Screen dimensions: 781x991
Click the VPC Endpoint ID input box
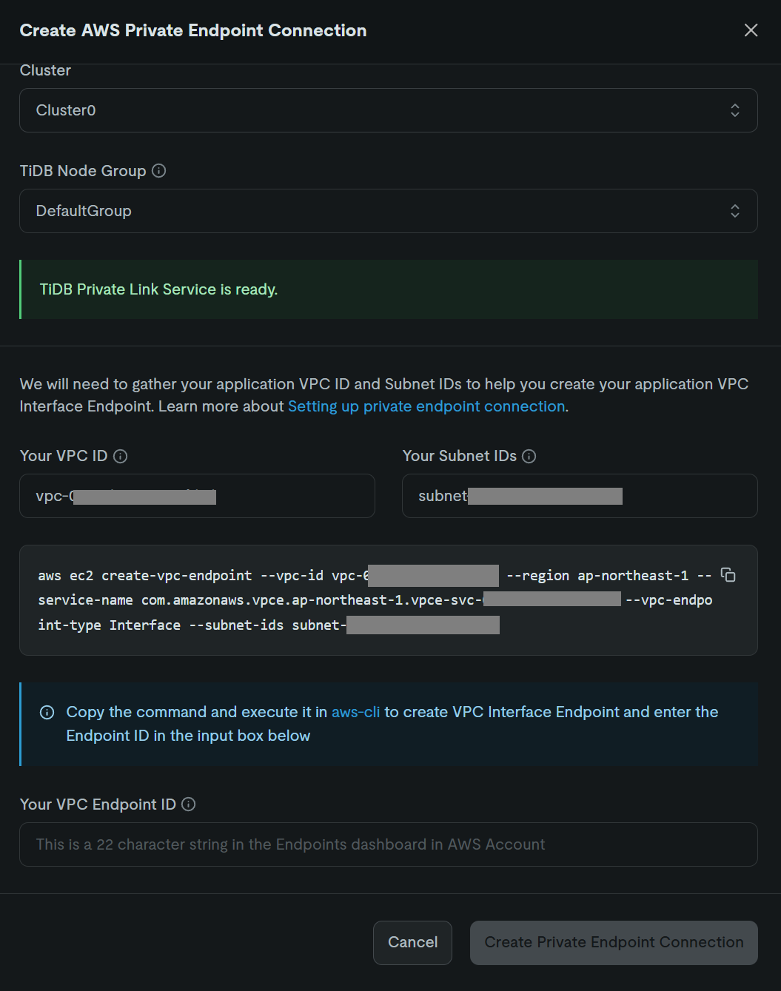389,844
